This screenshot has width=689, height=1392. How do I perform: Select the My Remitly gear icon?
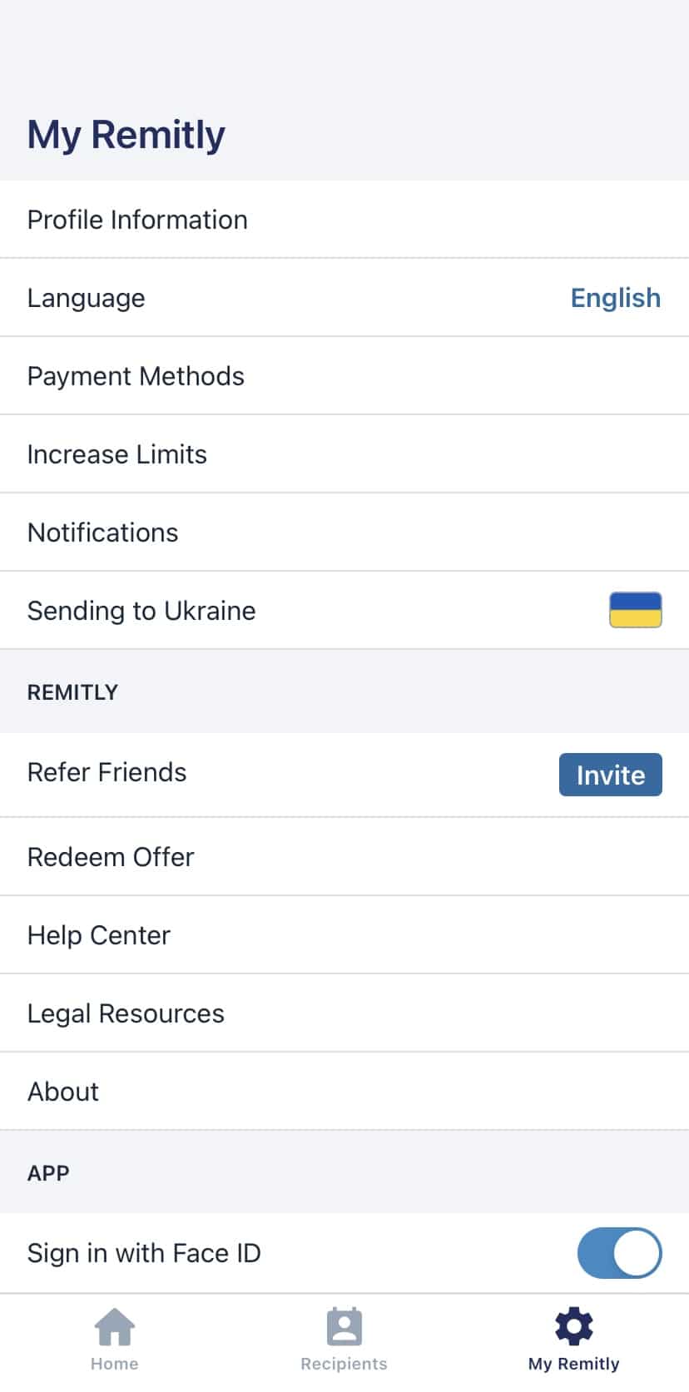pyautogui.click(x=573, y=1326)
